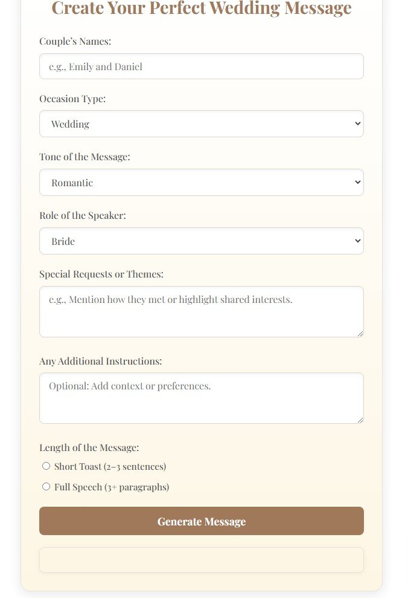Click the Romantic tone dropdown arrow
Screen dimensions: 408x598
356,182
